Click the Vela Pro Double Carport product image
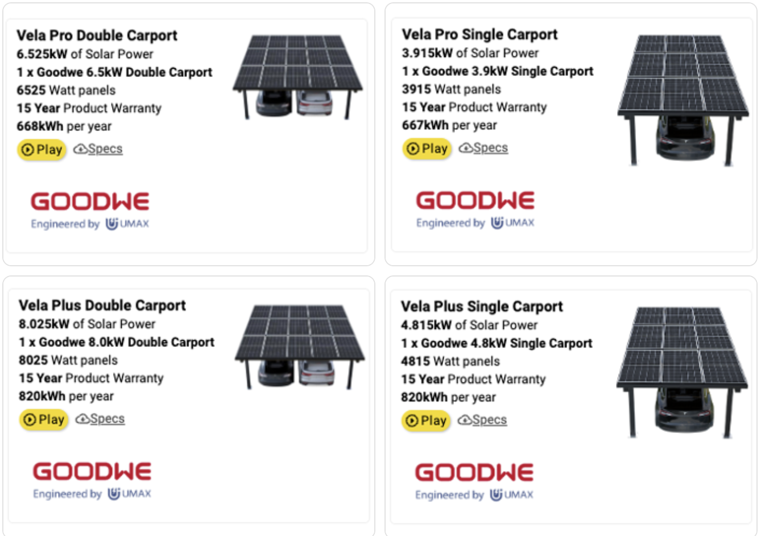Viewport: 761px width, 536px height. [x=298, y=77]
